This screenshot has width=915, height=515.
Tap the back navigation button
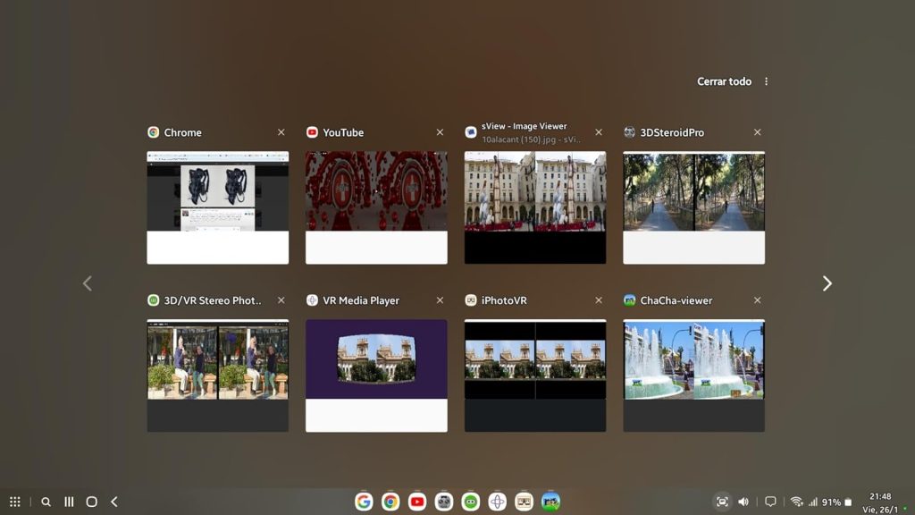(x=114, y=502)
